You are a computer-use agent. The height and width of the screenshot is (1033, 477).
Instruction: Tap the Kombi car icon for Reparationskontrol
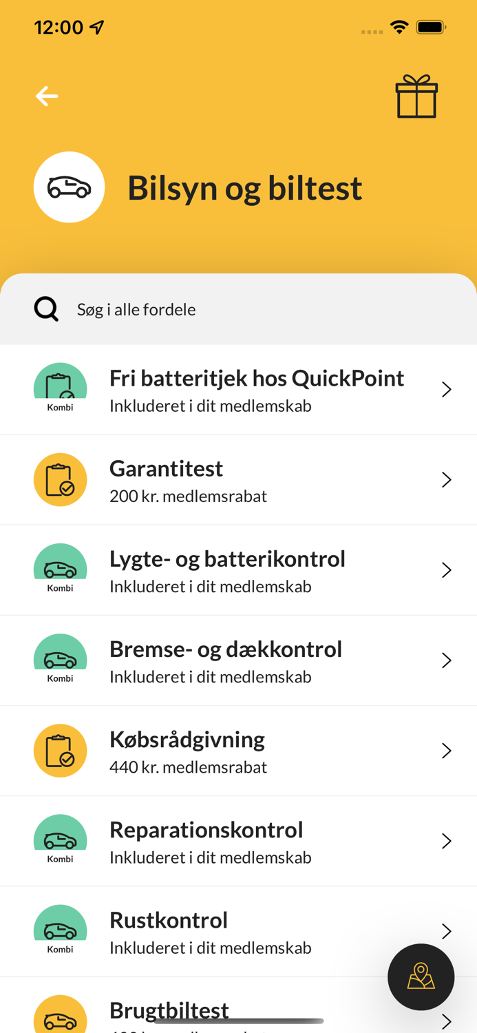[60, 836]
